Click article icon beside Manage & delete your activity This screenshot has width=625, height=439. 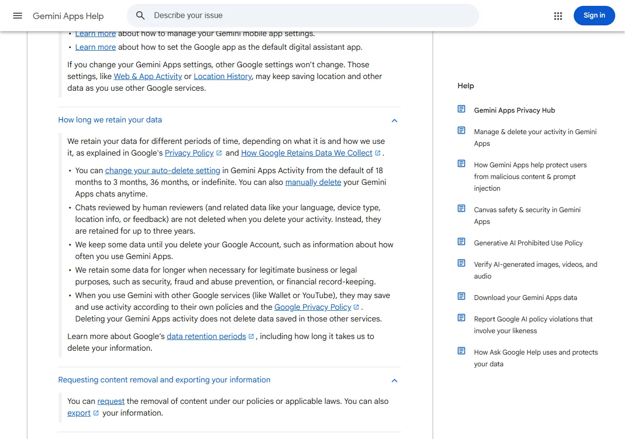coord(461,130)
